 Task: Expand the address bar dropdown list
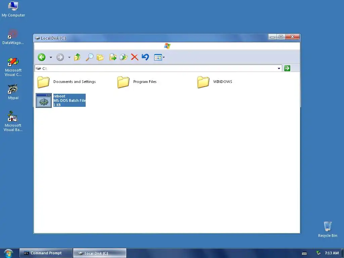click(279, 69)
